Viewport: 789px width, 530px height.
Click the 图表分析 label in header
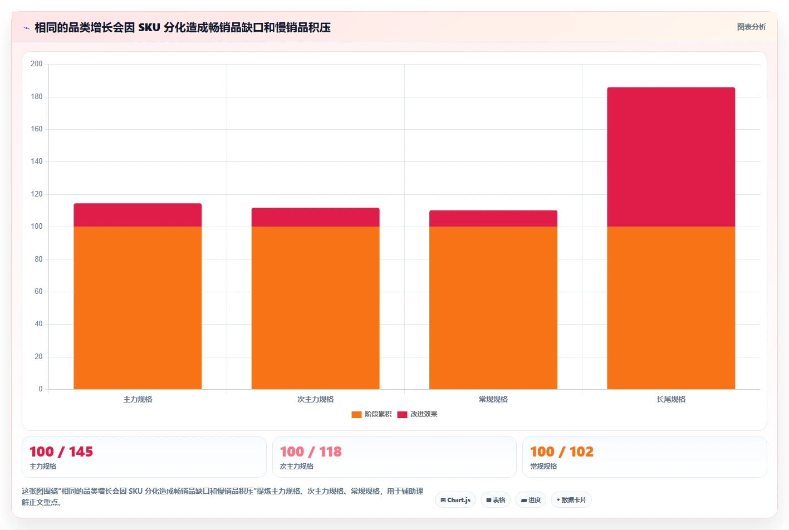[x=751, y=27]
